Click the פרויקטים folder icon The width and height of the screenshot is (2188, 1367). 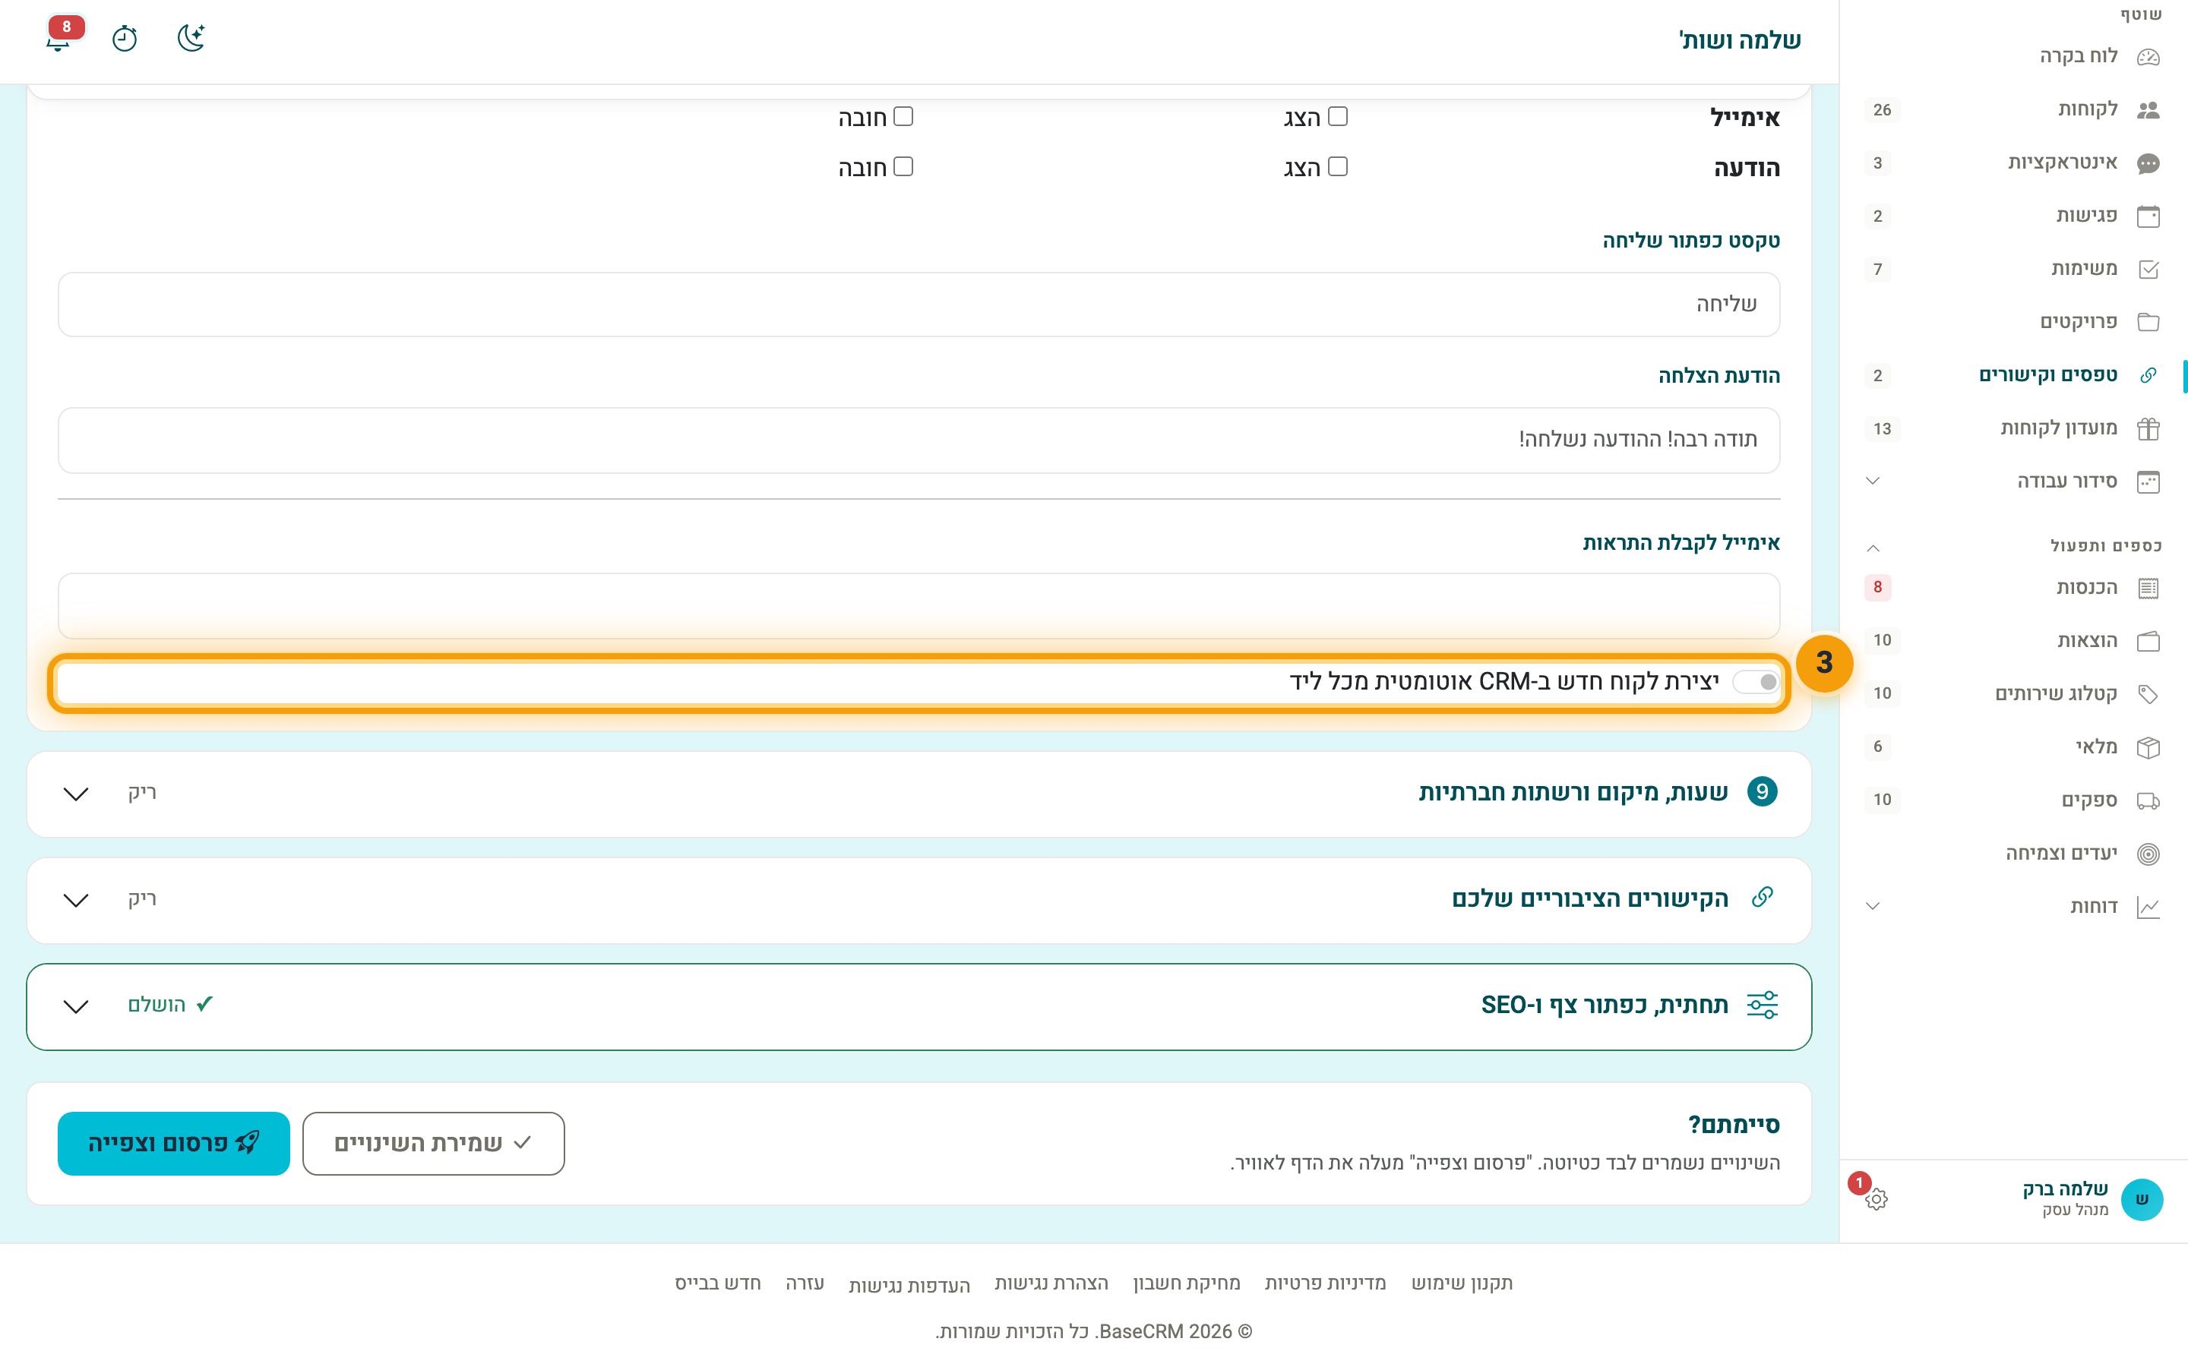tap(2148, 323)
